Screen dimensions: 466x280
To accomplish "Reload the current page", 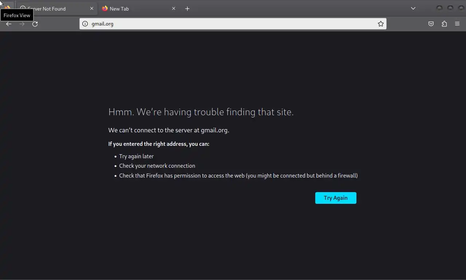I will [x=35, y=24].
